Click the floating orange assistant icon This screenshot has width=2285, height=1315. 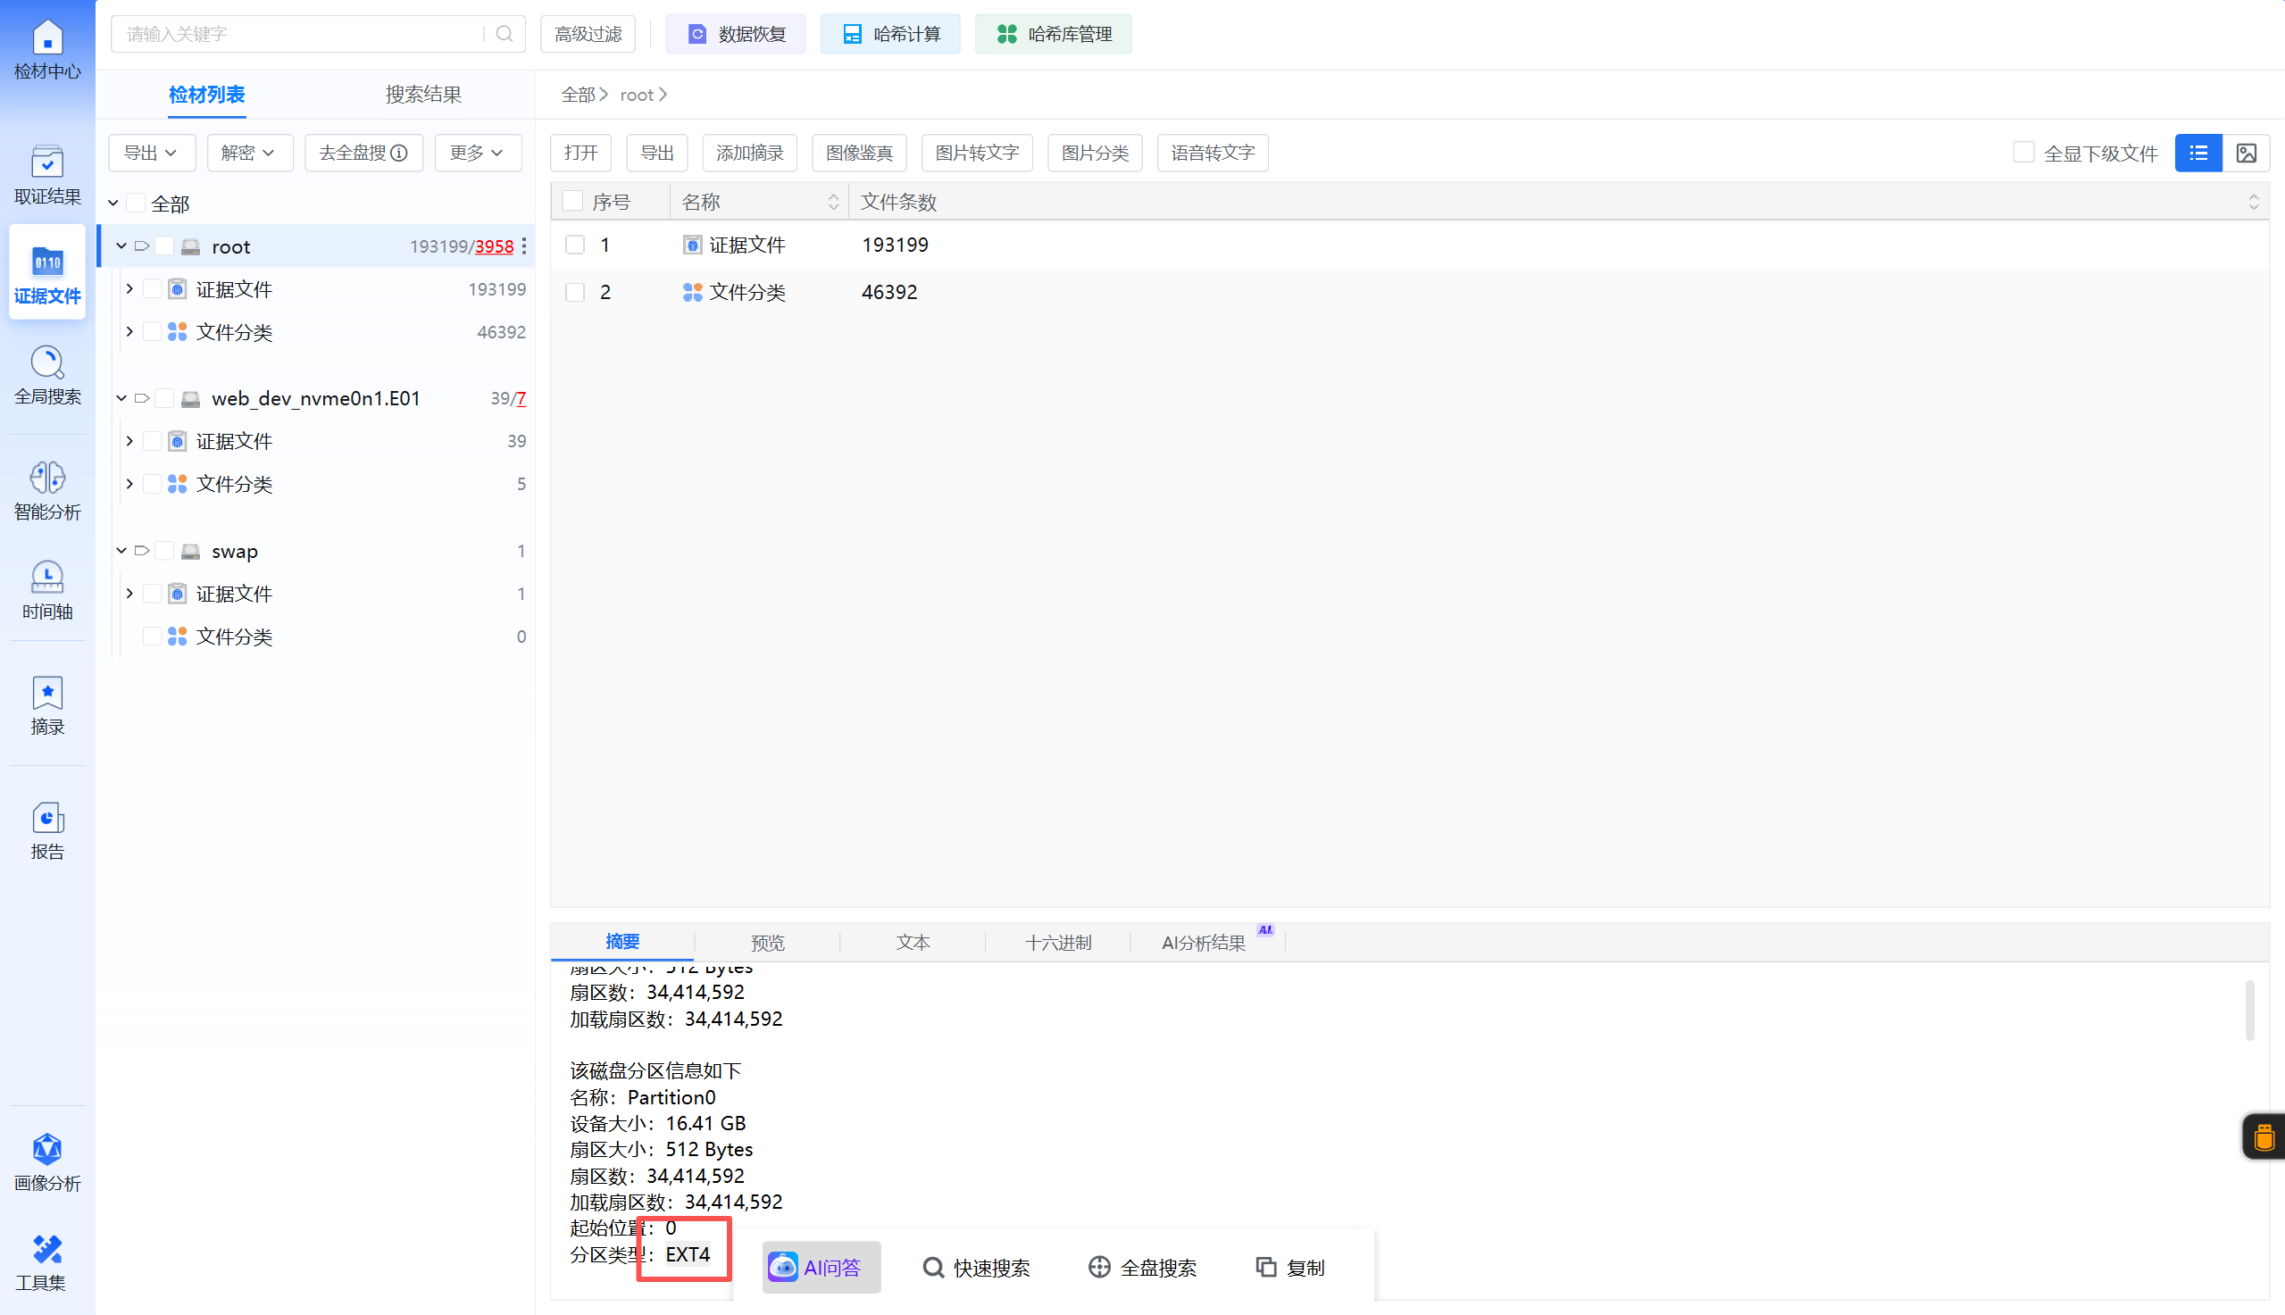[x=2264, y=1136]
